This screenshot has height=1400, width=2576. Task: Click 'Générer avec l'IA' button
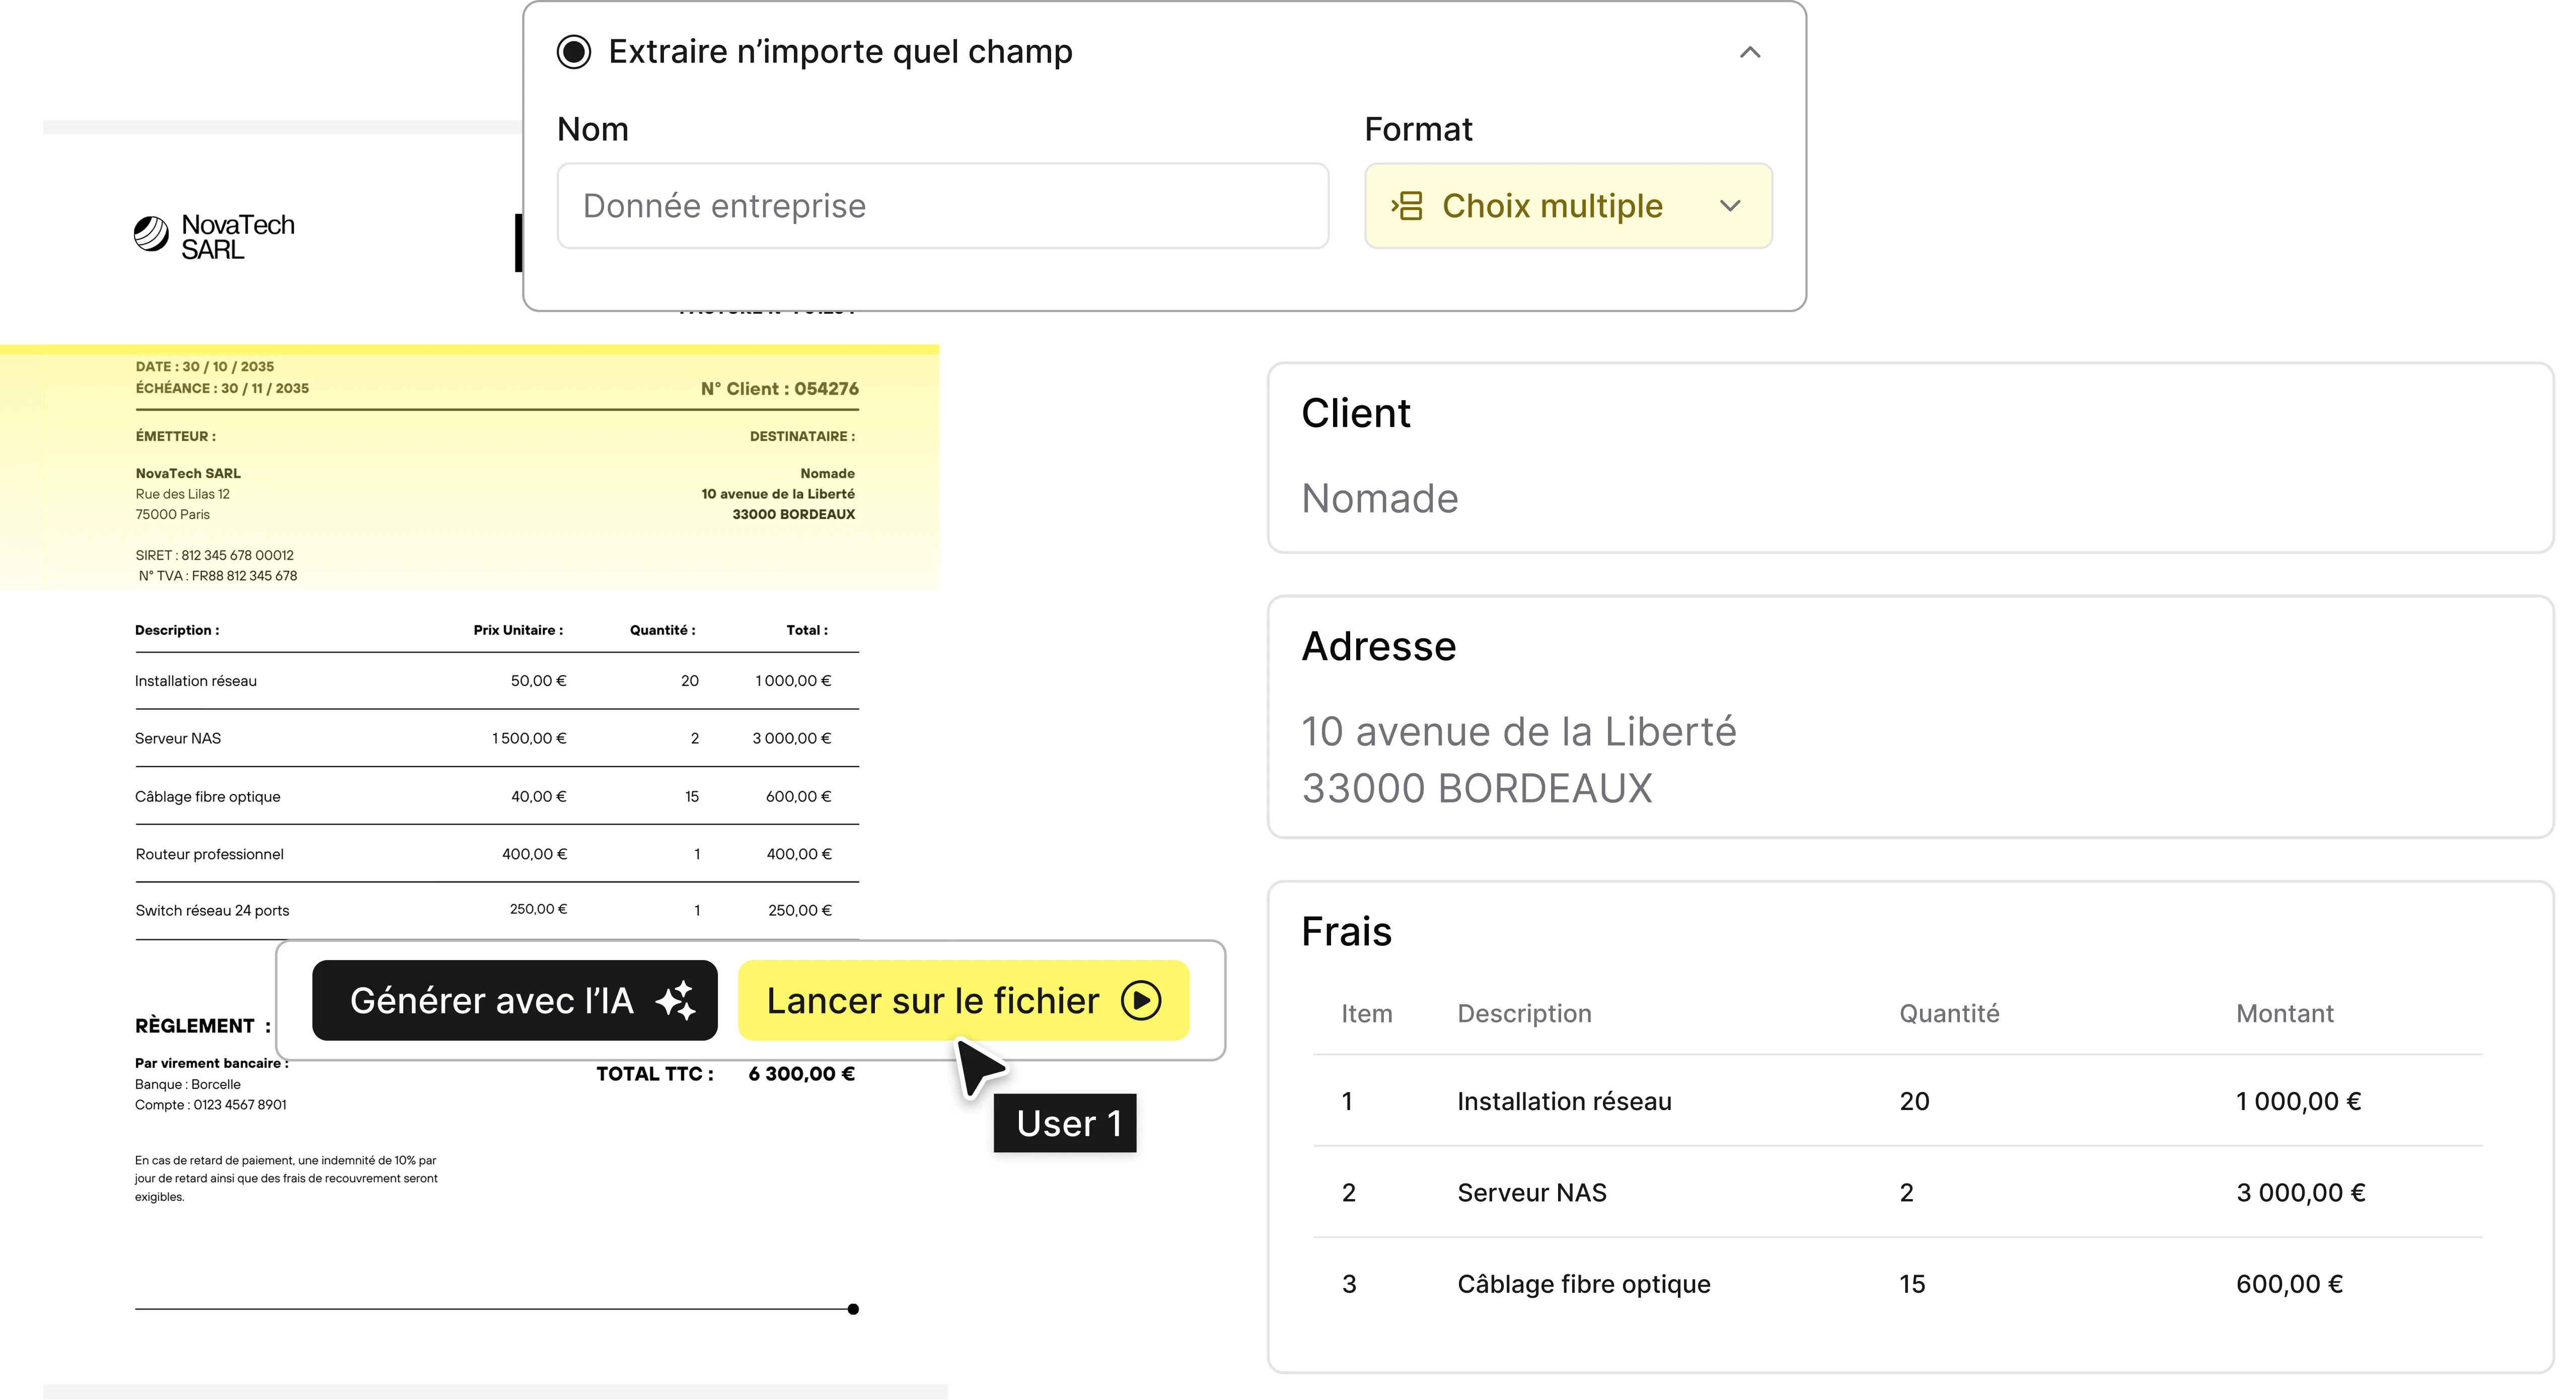pos(514,1000)
